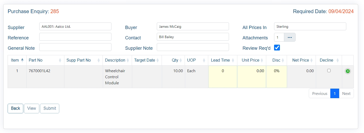Screen dimensions: 364x133
Task: Go to page 1 in pagination
Action: click(335, 93)
